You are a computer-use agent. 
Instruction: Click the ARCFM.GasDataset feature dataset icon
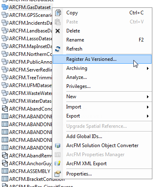pos(5,7)
